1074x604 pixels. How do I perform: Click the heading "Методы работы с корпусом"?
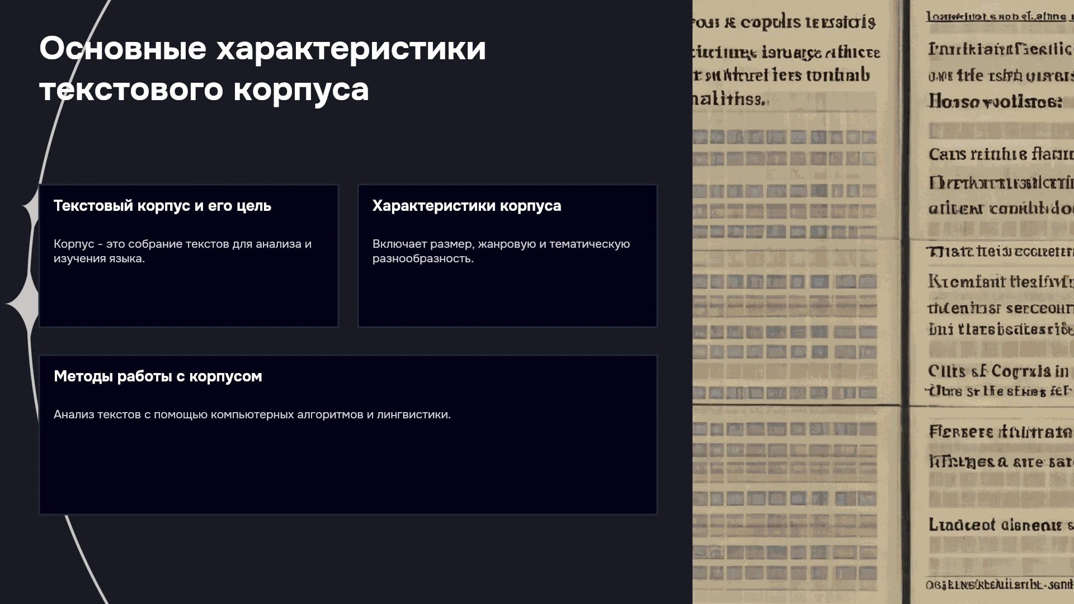tap(158, 376)
